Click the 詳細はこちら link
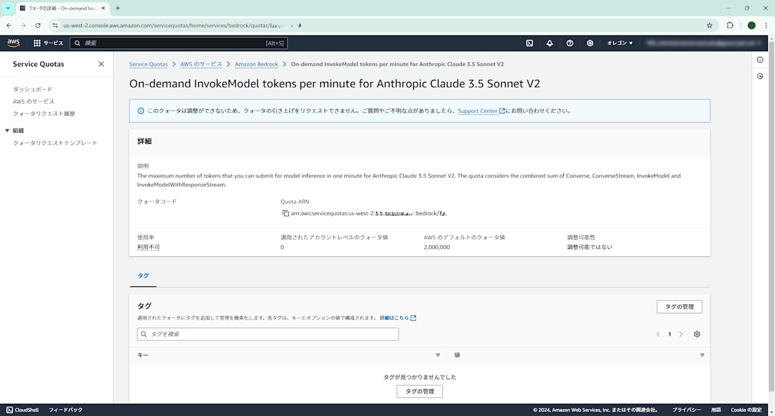775x416 pixels. 398,318
